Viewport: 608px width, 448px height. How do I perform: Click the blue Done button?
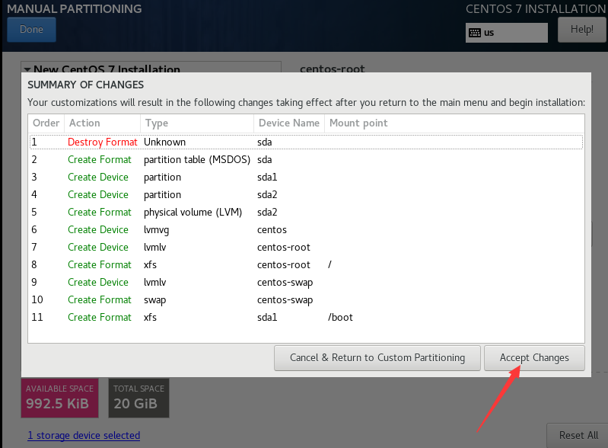pyautogui.click(x=31, y=30)
